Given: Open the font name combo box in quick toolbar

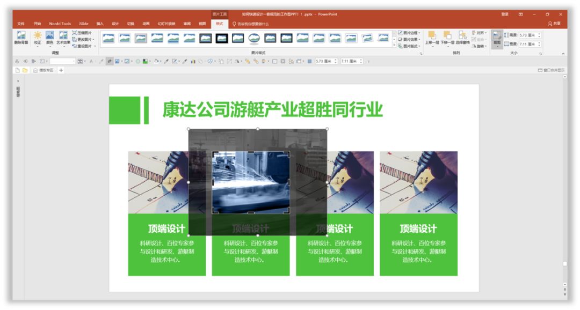Looking at the screenshot, I should coord(63,61).
